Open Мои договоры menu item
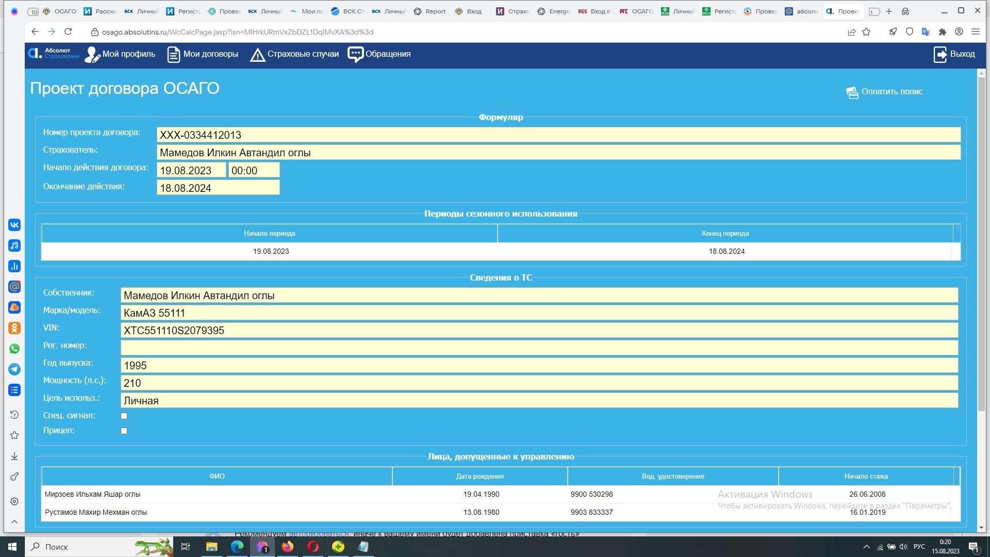Image resolution: width=990 pixels, height=557 pixels. click(203, 54)
